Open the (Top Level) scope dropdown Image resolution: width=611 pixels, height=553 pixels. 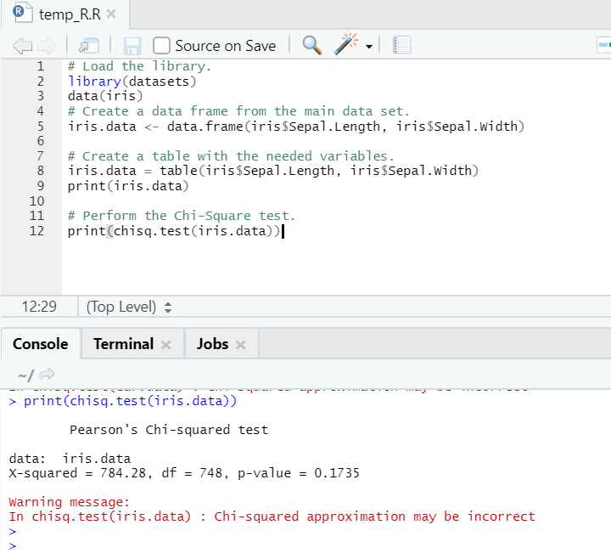[129, 307]
